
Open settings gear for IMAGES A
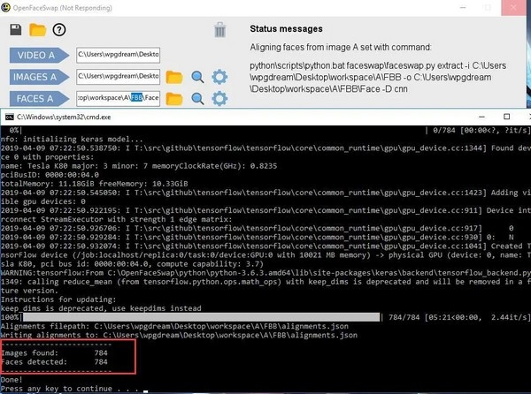tap(220, 77)
